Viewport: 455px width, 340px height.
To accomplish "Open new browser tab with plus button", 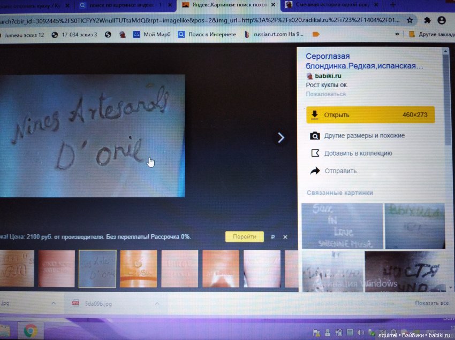I will 393,5.
